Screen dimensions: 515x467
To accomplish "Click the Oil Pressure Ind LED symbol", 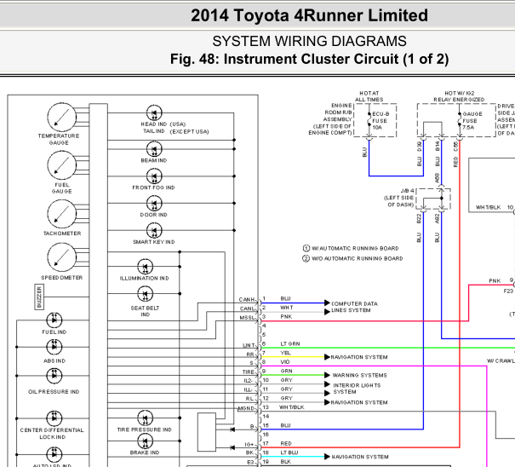I will pyautogui.click(x=54, y=376).
